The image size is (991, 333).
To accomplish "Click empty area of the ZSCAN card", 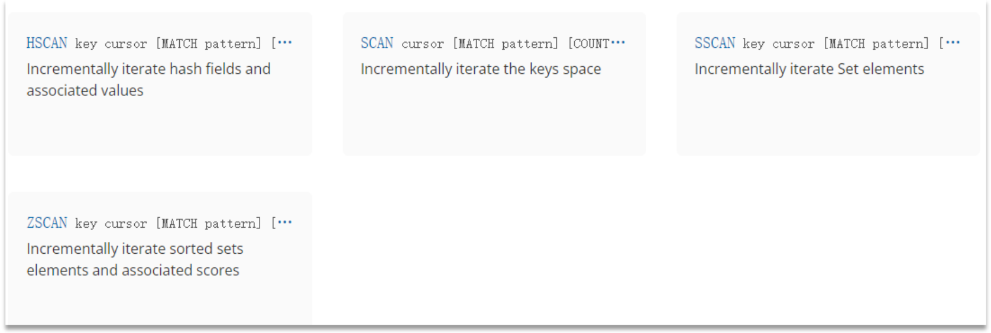I will click(x=160, y=302).
